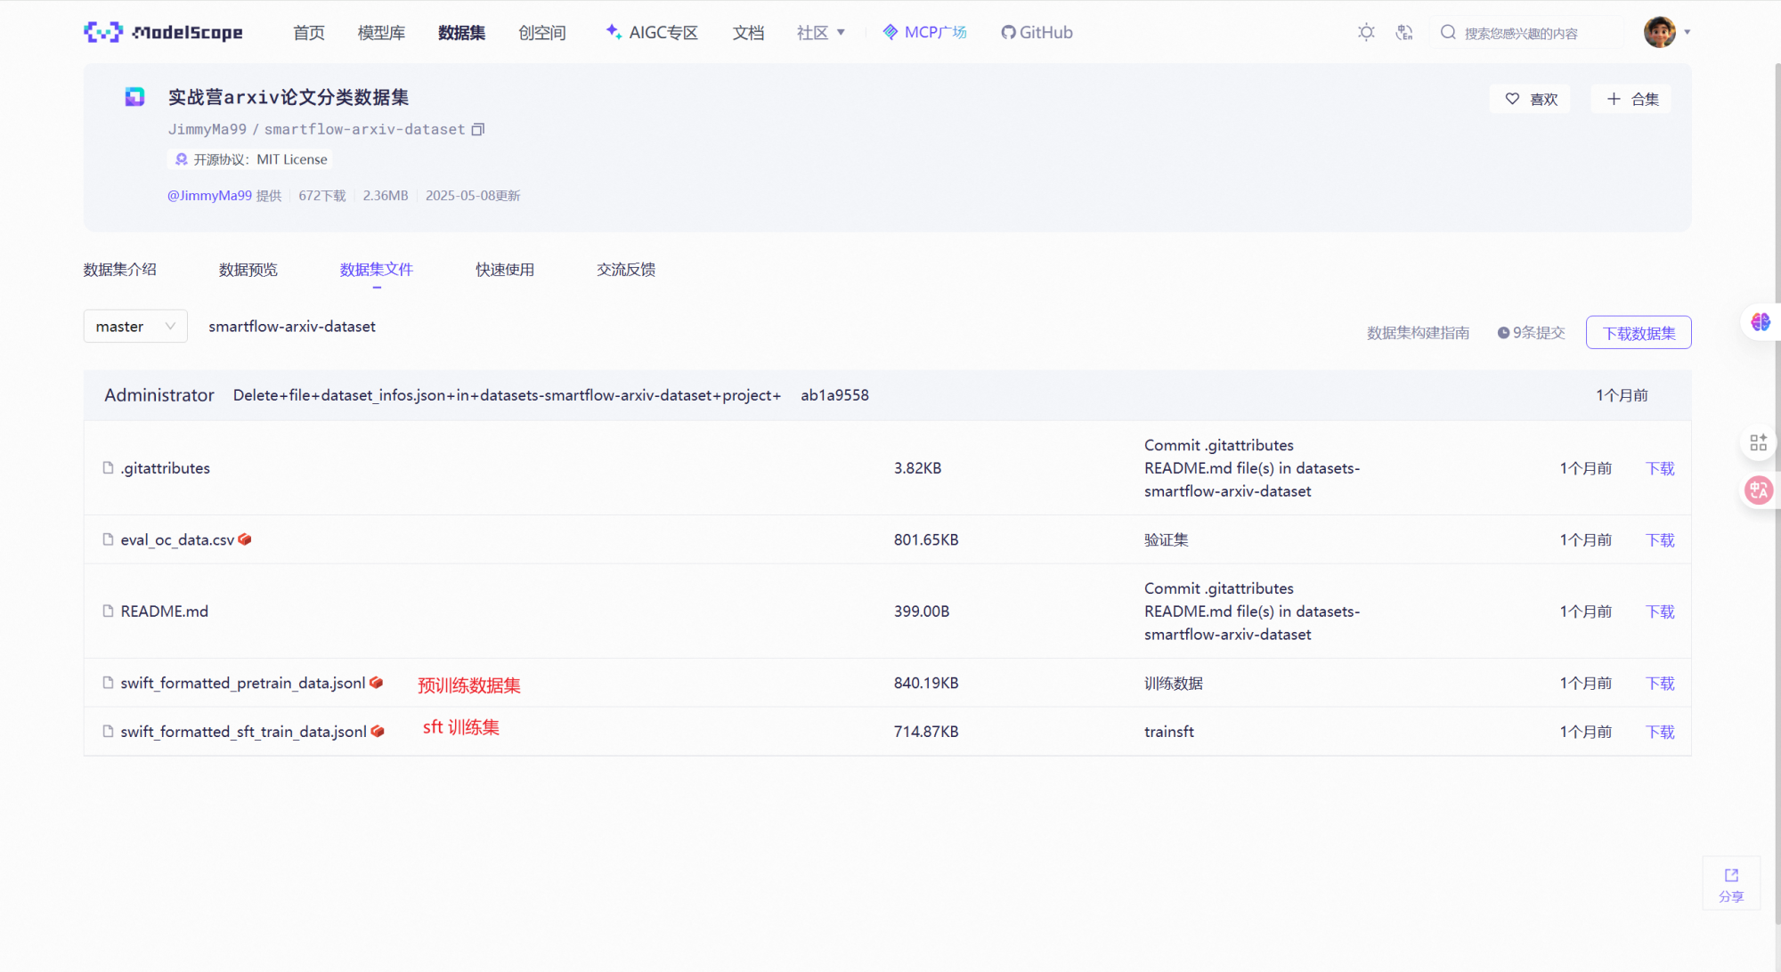
Task: Click the ModelScope logo
Action: point(163,32)
